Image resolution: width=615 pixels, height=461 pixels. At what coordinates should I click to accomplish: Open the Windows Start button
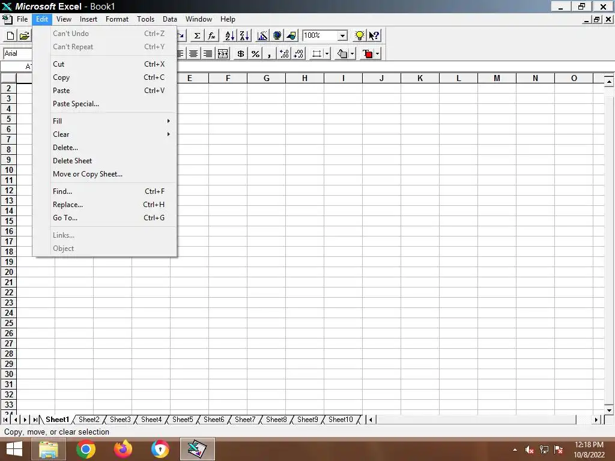point(14,449)
